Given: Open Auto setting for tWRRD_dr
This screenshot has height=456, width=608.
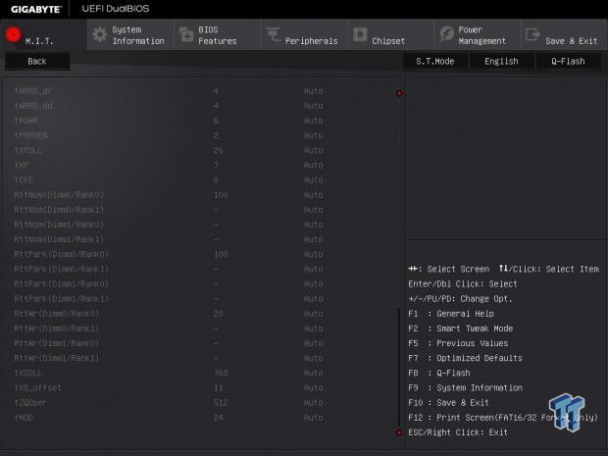Looking at the screenshot, I should coord(313,91).
